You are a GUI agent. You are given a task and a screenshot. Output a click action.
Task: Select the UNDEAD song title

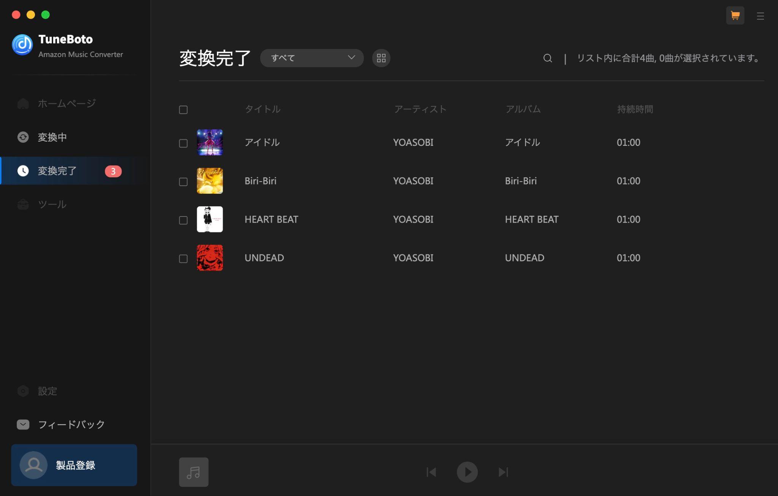click(264, 257)
